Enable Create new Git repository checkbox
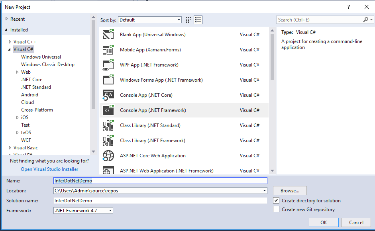 277,209
